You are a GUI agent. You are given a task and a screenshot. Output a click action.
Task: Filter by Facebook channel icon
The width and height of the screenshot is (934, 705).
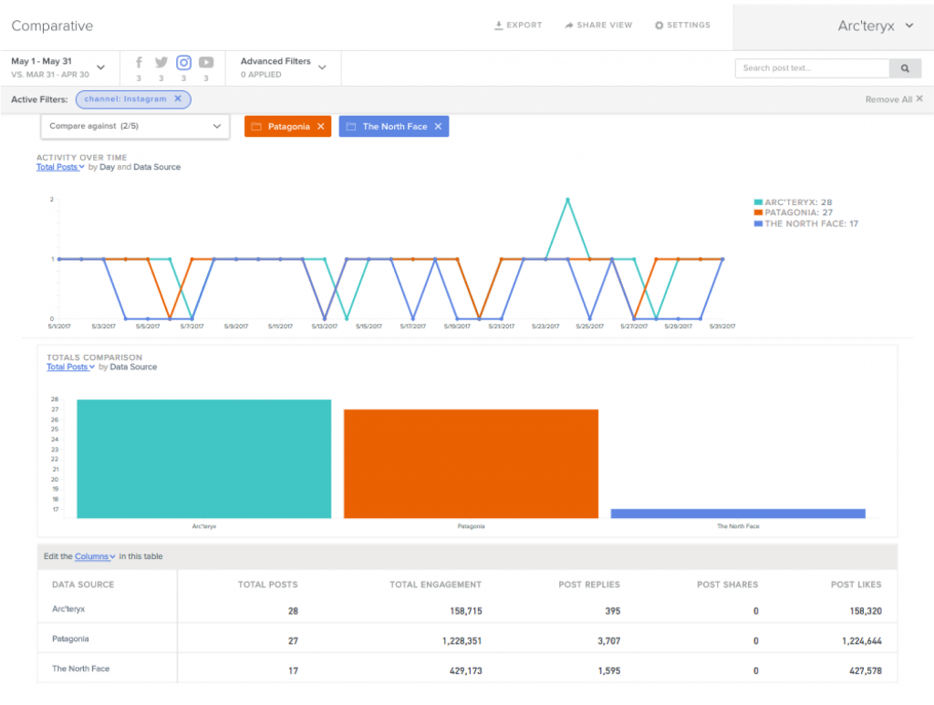click(x=139, y=63)
